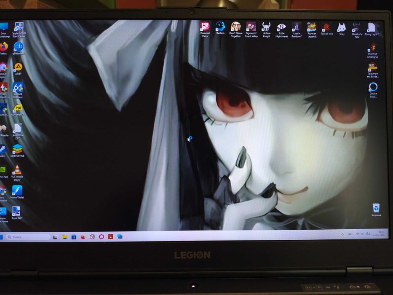Image resolution: width=393 pixels, height=295 pixels.
Task: Launch the AIMP music player shortcut
Action: click(18, 69)
